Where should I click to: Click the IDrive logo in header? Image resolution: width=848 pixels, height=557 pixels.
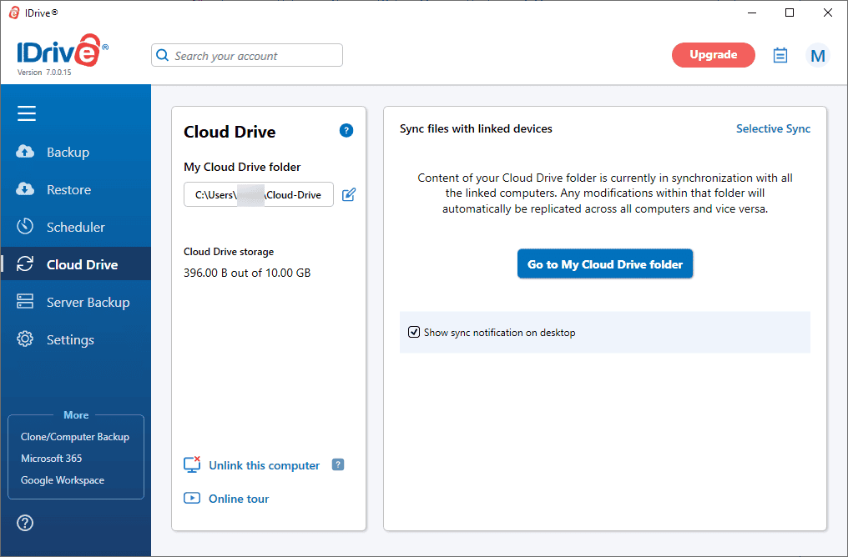pos(63,52)
